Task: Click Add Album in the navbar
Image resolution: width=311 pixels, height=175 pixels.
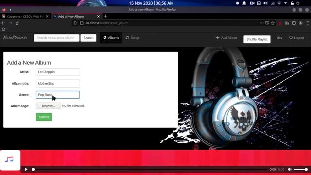Action: (226, 38)
